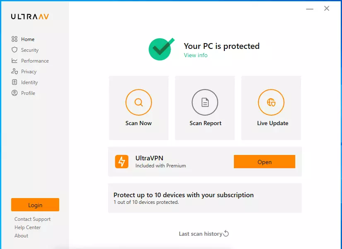Click the orange Login button
The width and height of the screenshot is (342, 249).
(x=35, y=205)
